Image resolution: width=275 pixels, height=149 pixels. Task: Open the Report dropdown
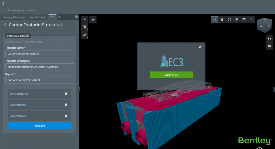pyautogui.click(x=40, y=80)
